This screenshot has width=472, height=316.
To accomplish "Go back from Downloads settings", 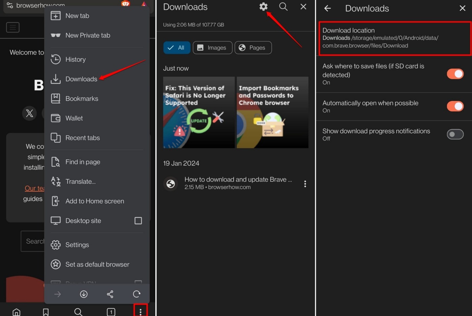I will 327,8.
